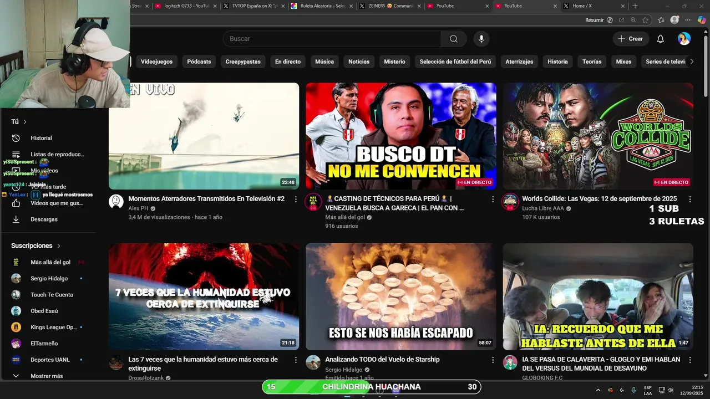
Task: Expand the Tú section chevron
Action: [25, 122]
